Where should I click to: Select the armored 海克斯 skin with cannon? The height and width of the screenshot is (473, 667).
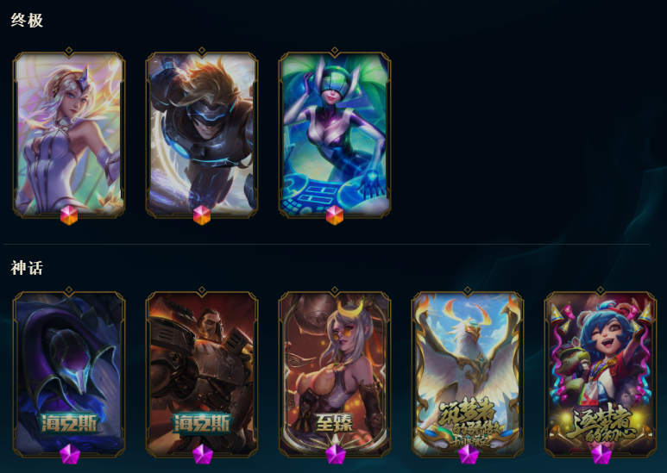pyautogui.click(x=202, y=374)
